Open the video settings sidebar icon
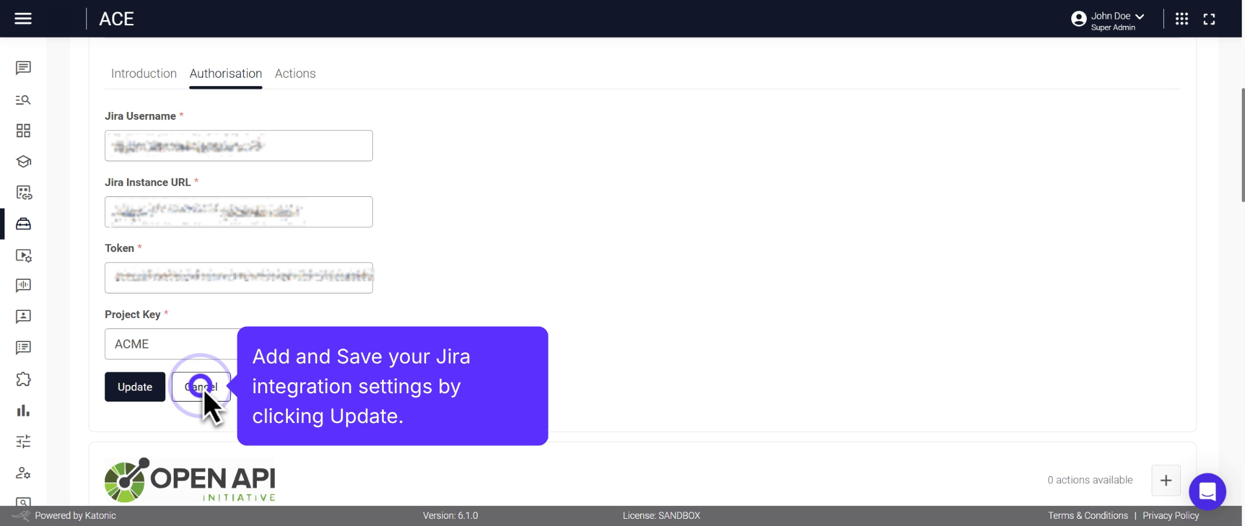 coord(23,255)
